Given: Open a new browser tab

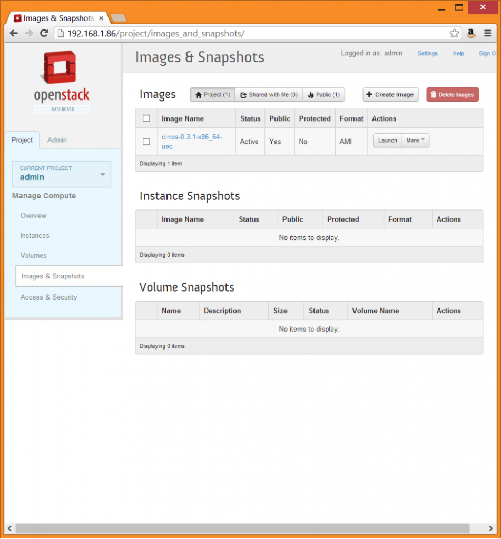Looking at the screenshot, I should point(119,17).
